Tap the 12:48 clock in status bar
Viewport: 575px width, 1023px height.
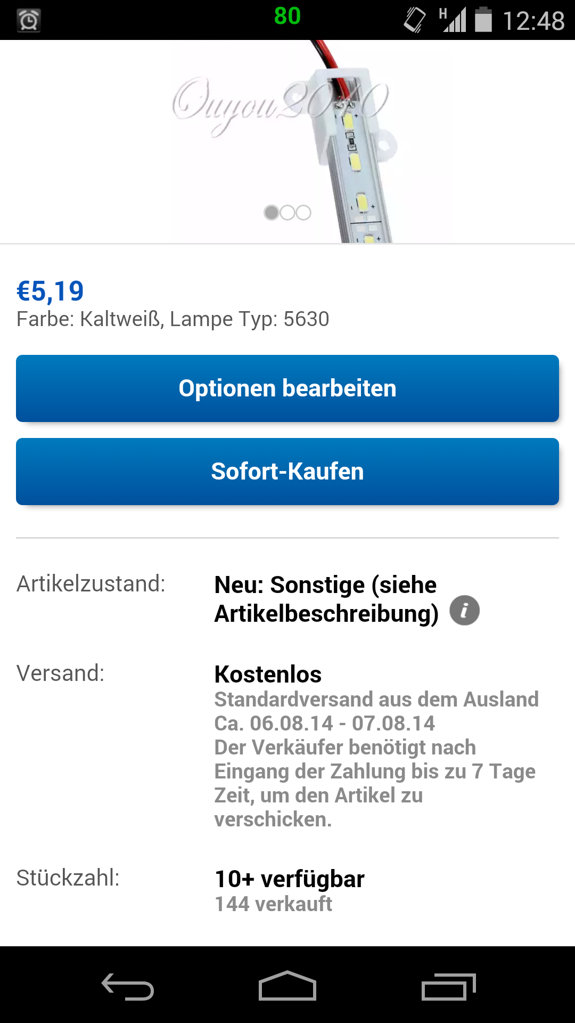pyautogui.click(x=533, y=21)
